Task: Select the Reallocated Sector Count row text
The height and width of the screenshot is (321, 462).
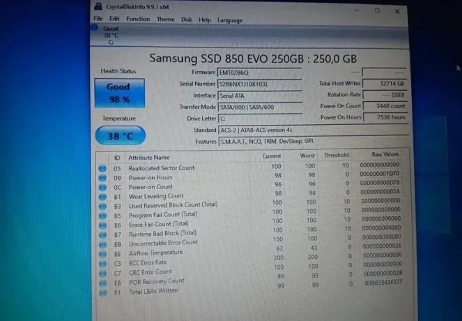Action: (162, 168)
